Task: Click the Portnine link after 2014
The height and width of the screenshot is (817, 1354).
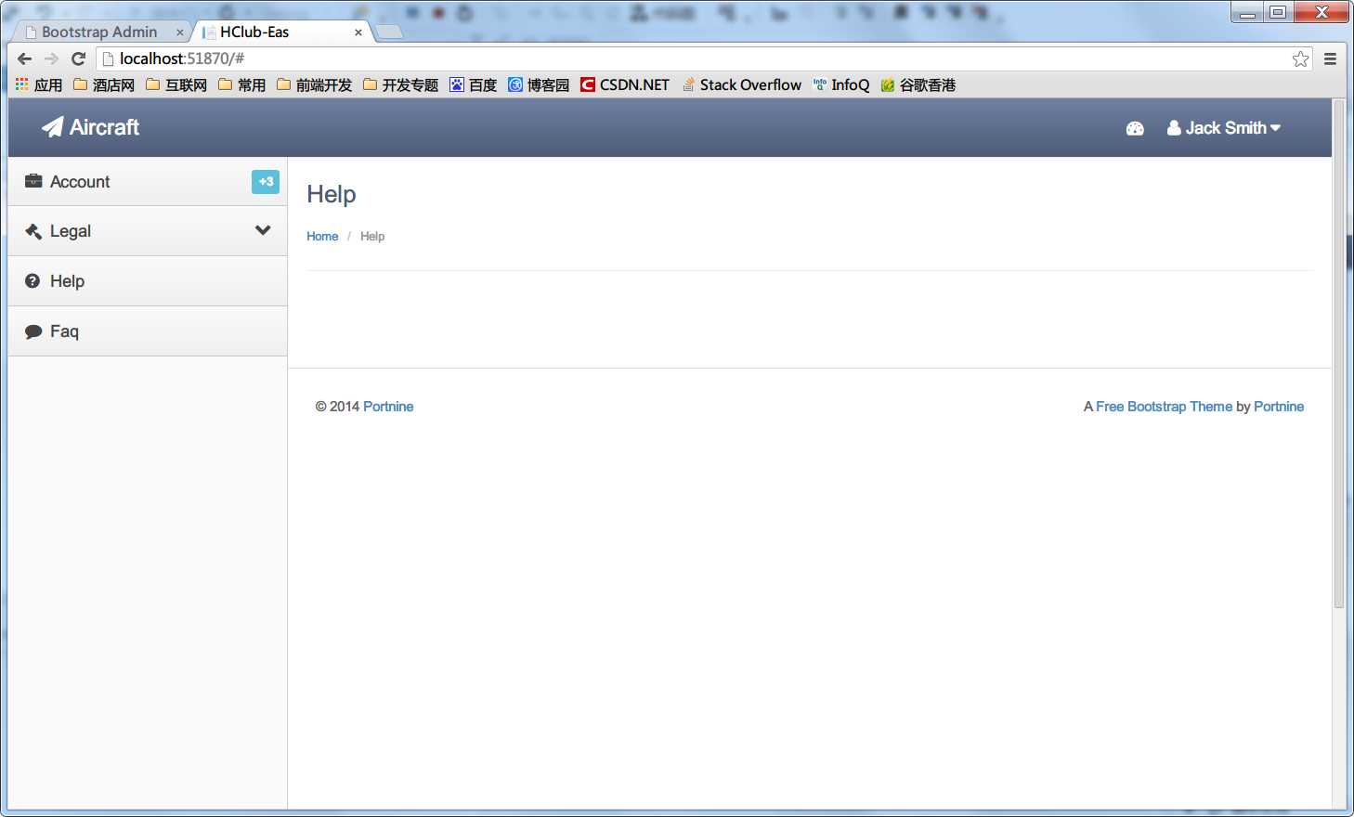Action: pyautogui.click(x=388, y=407)
